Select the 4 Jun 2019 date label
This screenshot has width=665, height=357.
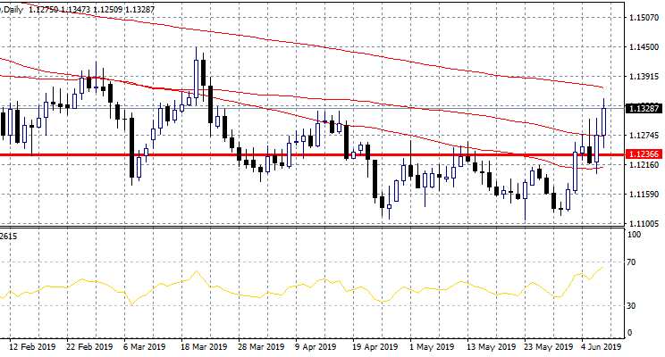[601, 347]
